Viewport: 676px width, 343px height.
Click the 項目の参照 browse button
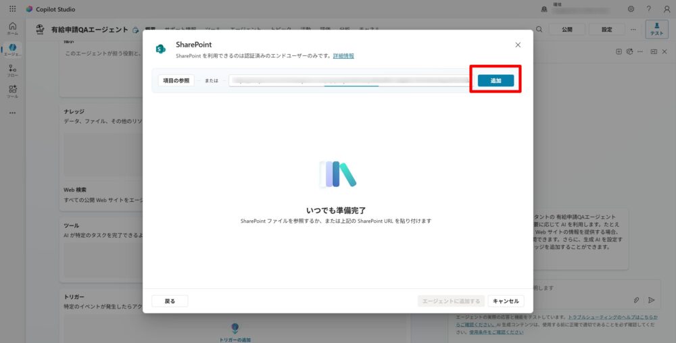pyautogui.click(x=176, y=80)
